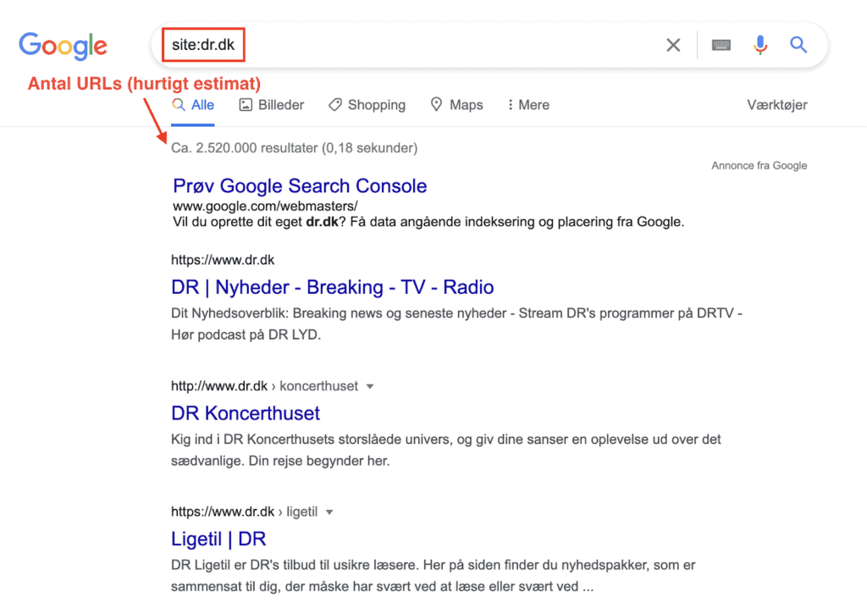Viewport: 867px width, 614px height.
Task: Click the Shopping tag icon
Action: pos(334,104)
